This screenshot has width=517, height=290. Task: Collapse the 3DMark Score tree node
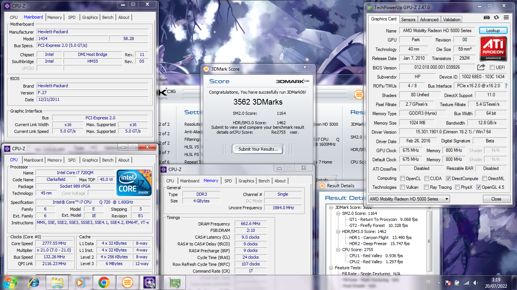click(x=331, y=207)
